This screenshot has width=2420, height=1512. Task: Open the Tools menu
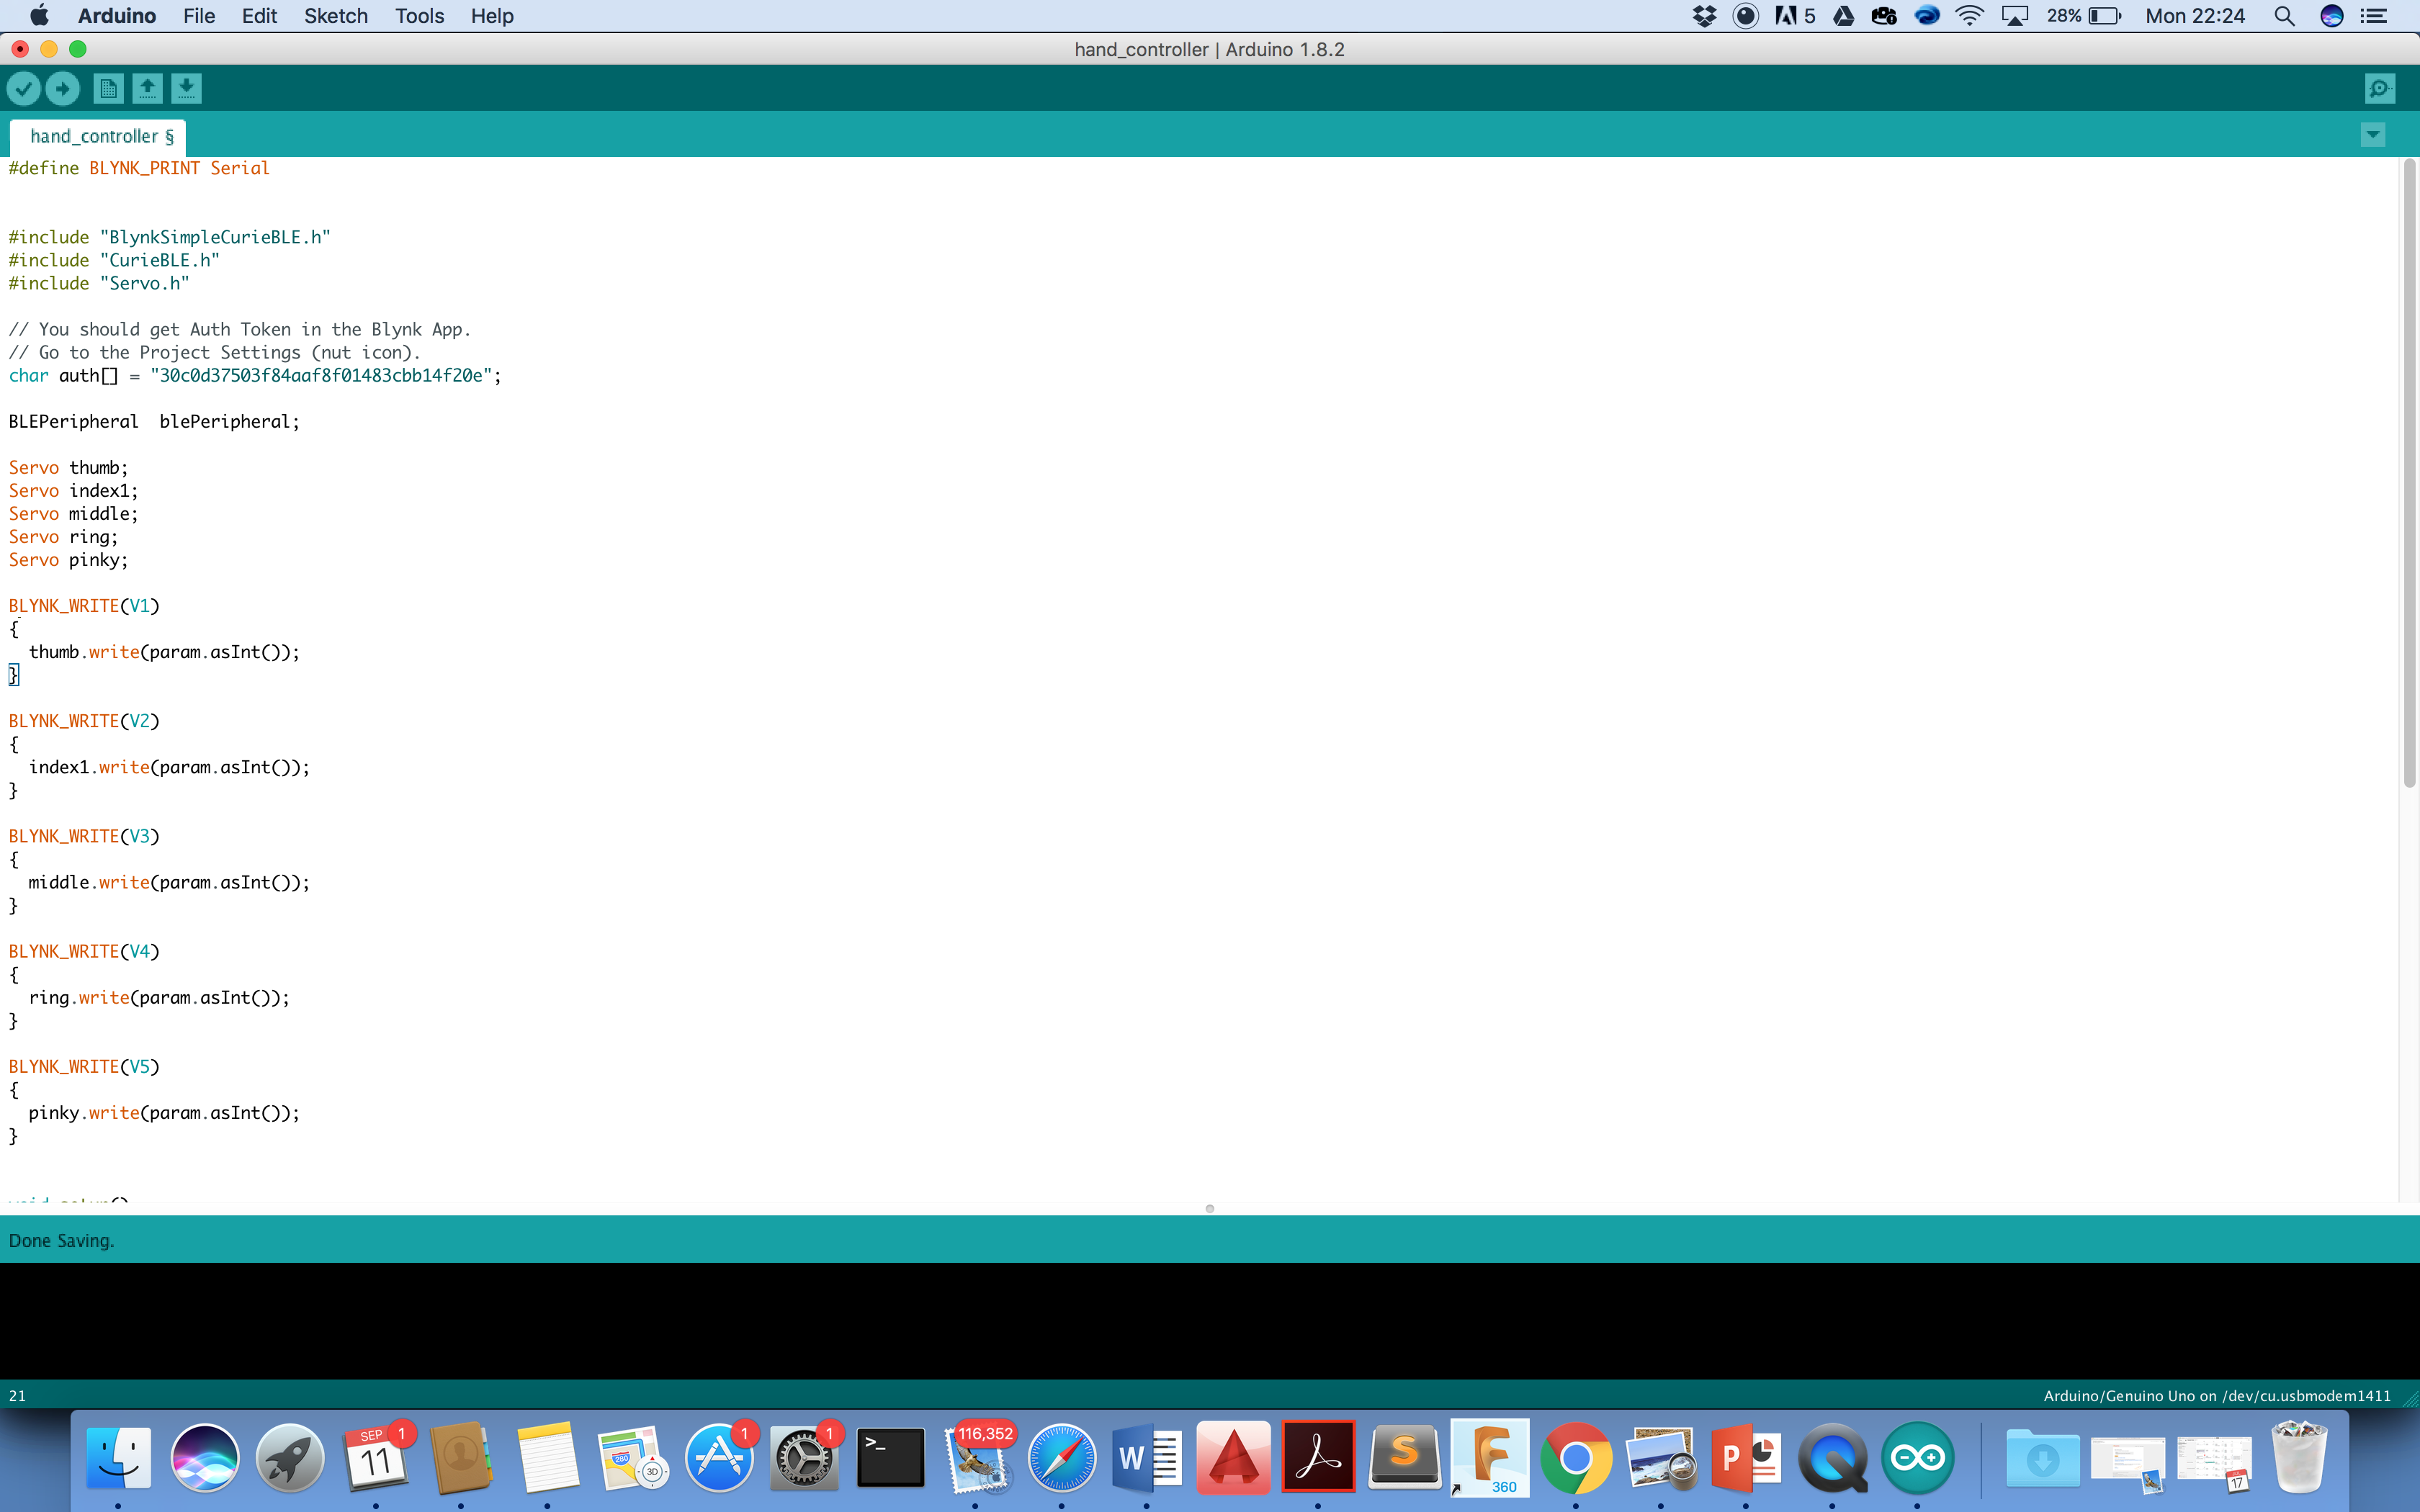point(419,16)
